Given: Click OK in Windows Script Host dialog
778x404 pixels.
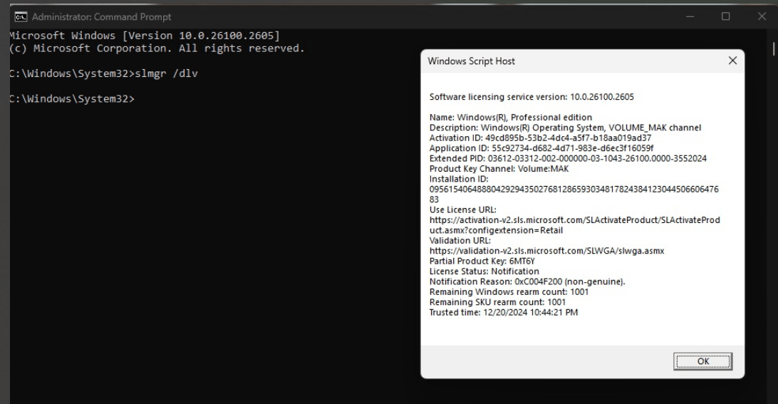Looking at the screenshot, I should (x=702, y=361).
